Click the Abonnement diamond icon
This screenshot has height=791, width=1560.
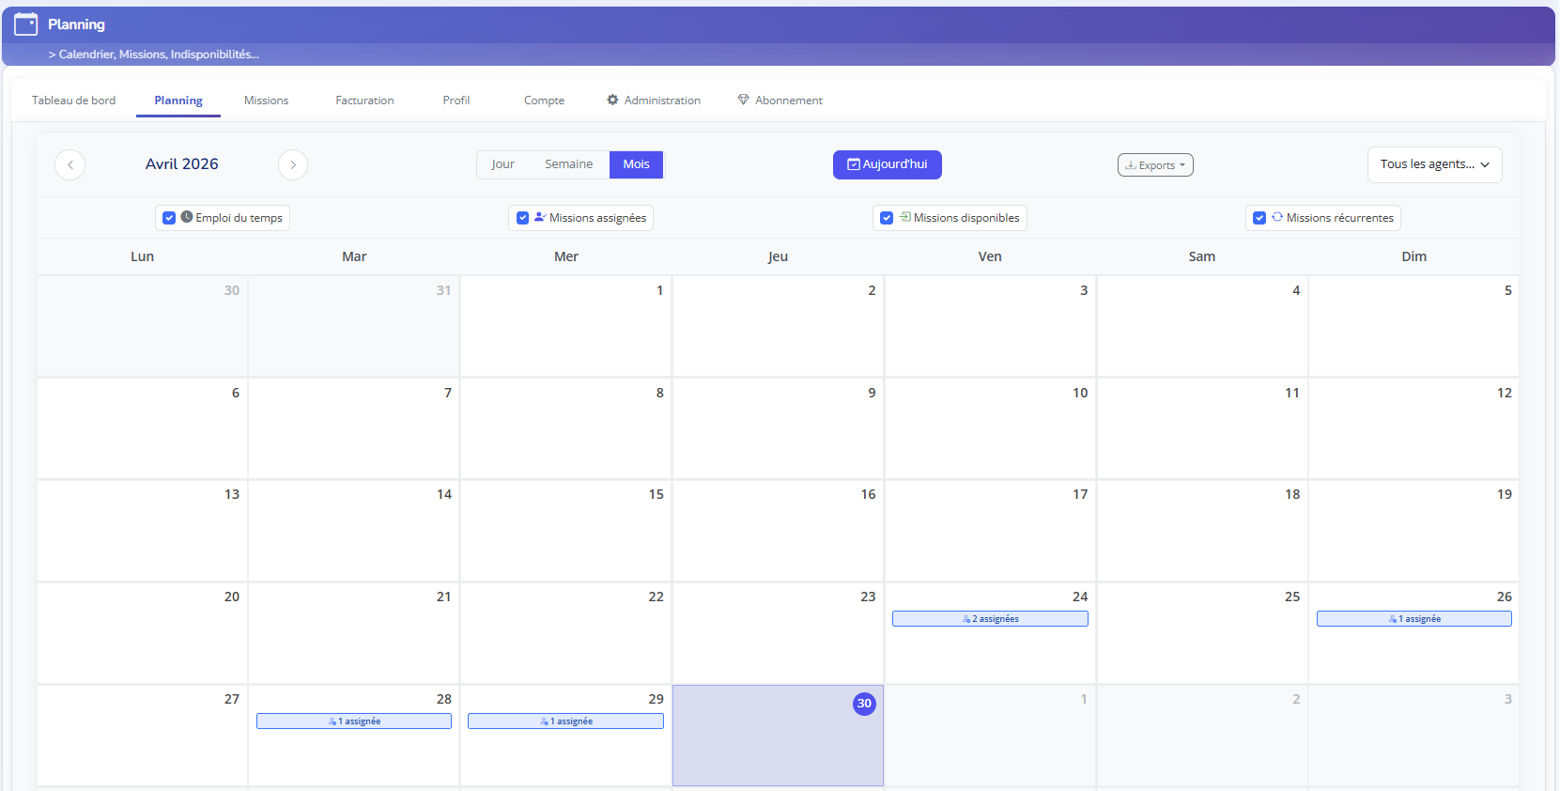pyautogui.click(x=743, y=100)
